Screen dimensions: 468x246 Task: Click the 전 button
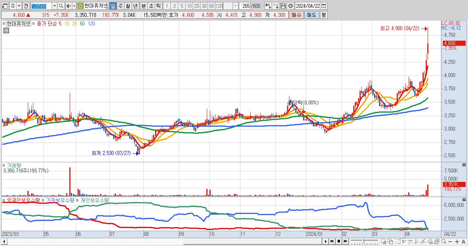(26, 6)
